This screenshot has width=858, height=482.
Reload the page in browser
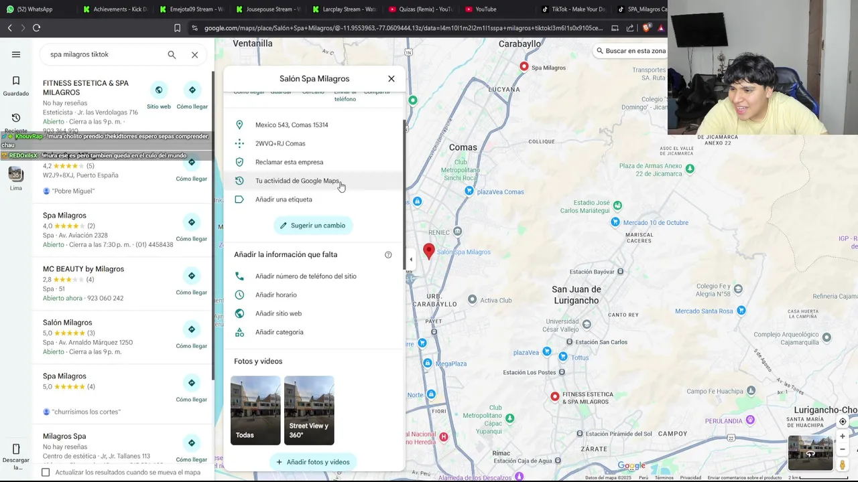36,27
